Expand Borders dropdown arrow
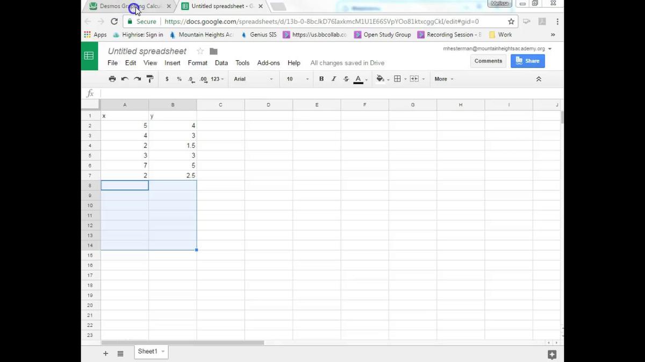This screenshot has height=362, width=645. [x=405, y=79]
